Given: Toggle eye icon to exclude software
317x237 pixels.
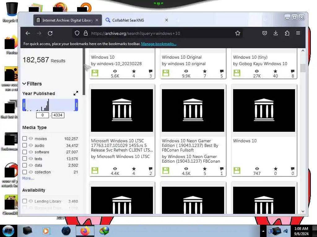Looking at the screenshot, I should click(x=31, y=152).
